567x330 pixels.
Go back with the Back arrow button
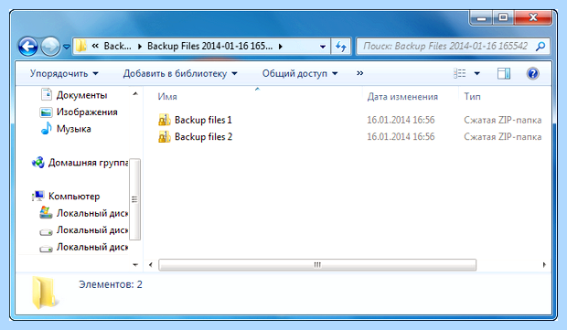point(27,47)
